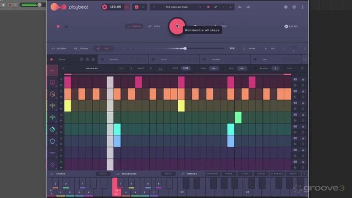Switch to the Sounds tab

point(81,48)
